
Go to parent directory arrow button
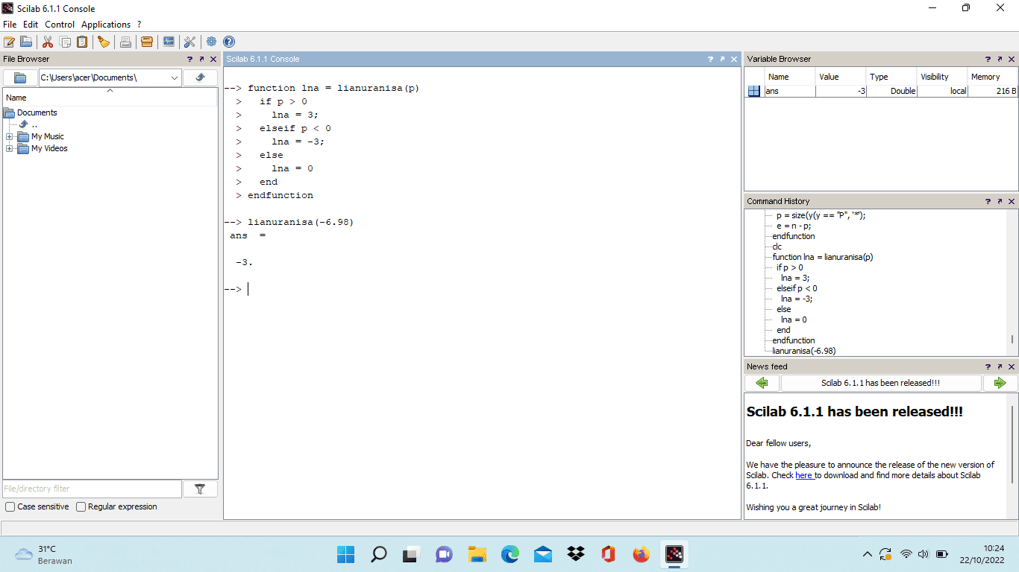(x=200, y=77)
